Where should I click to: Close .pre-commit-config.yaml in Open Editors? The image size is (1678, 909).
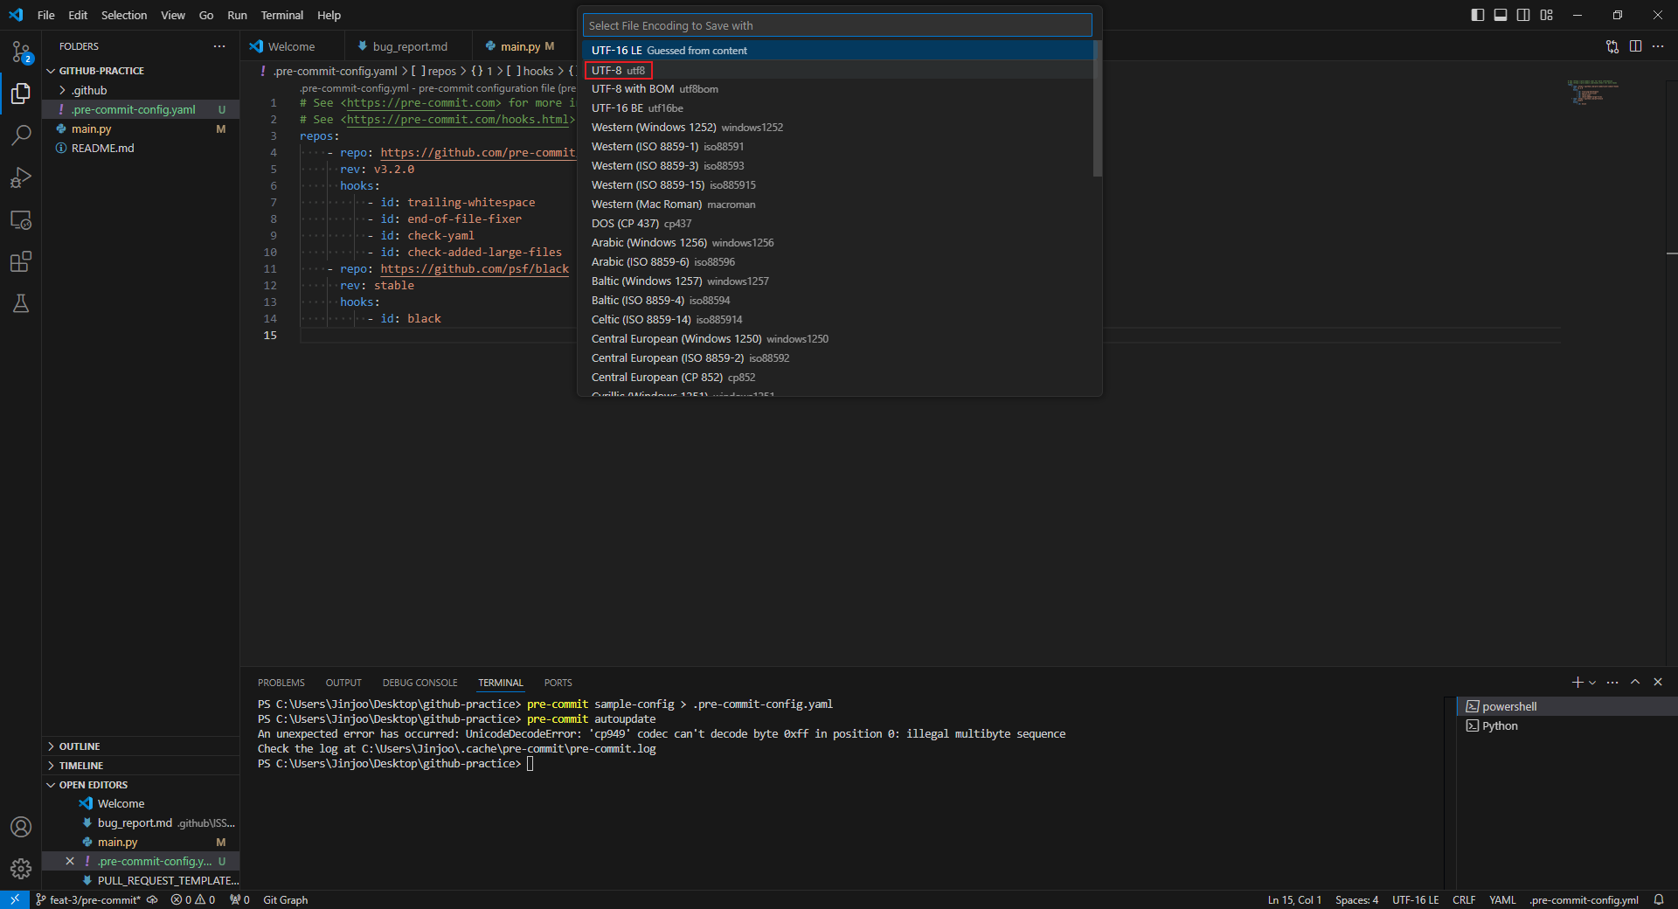tap(70, 861)
